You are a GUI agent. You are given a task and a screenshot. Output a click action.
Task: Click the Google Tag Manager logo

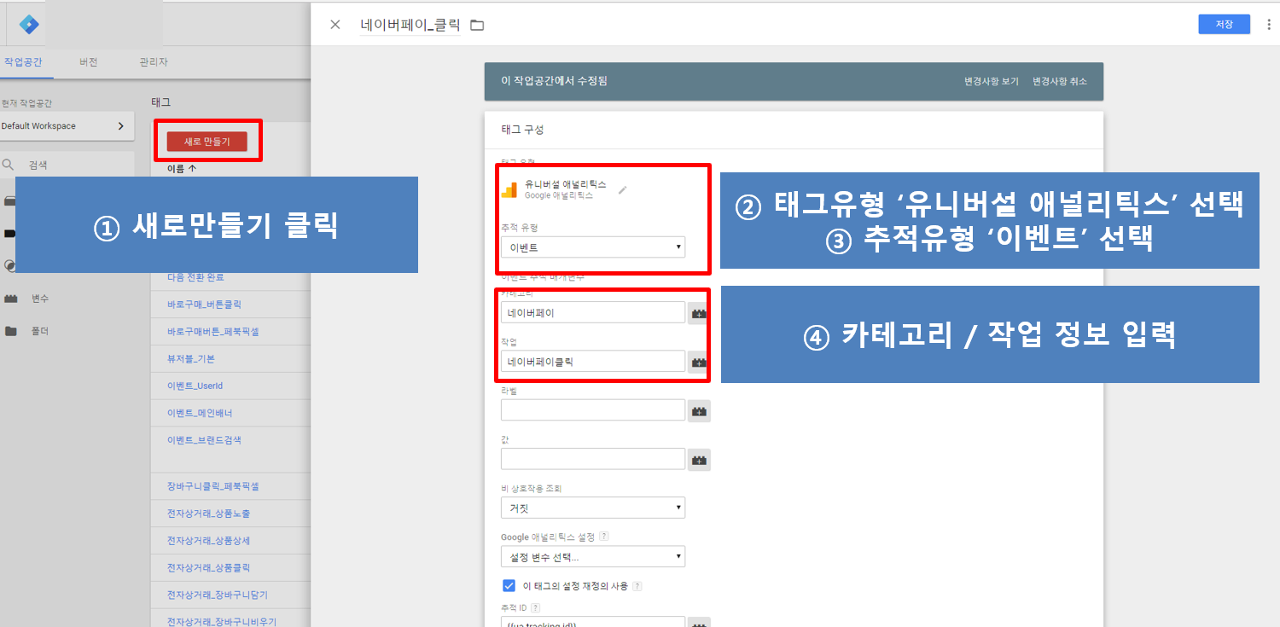[29, 24]
